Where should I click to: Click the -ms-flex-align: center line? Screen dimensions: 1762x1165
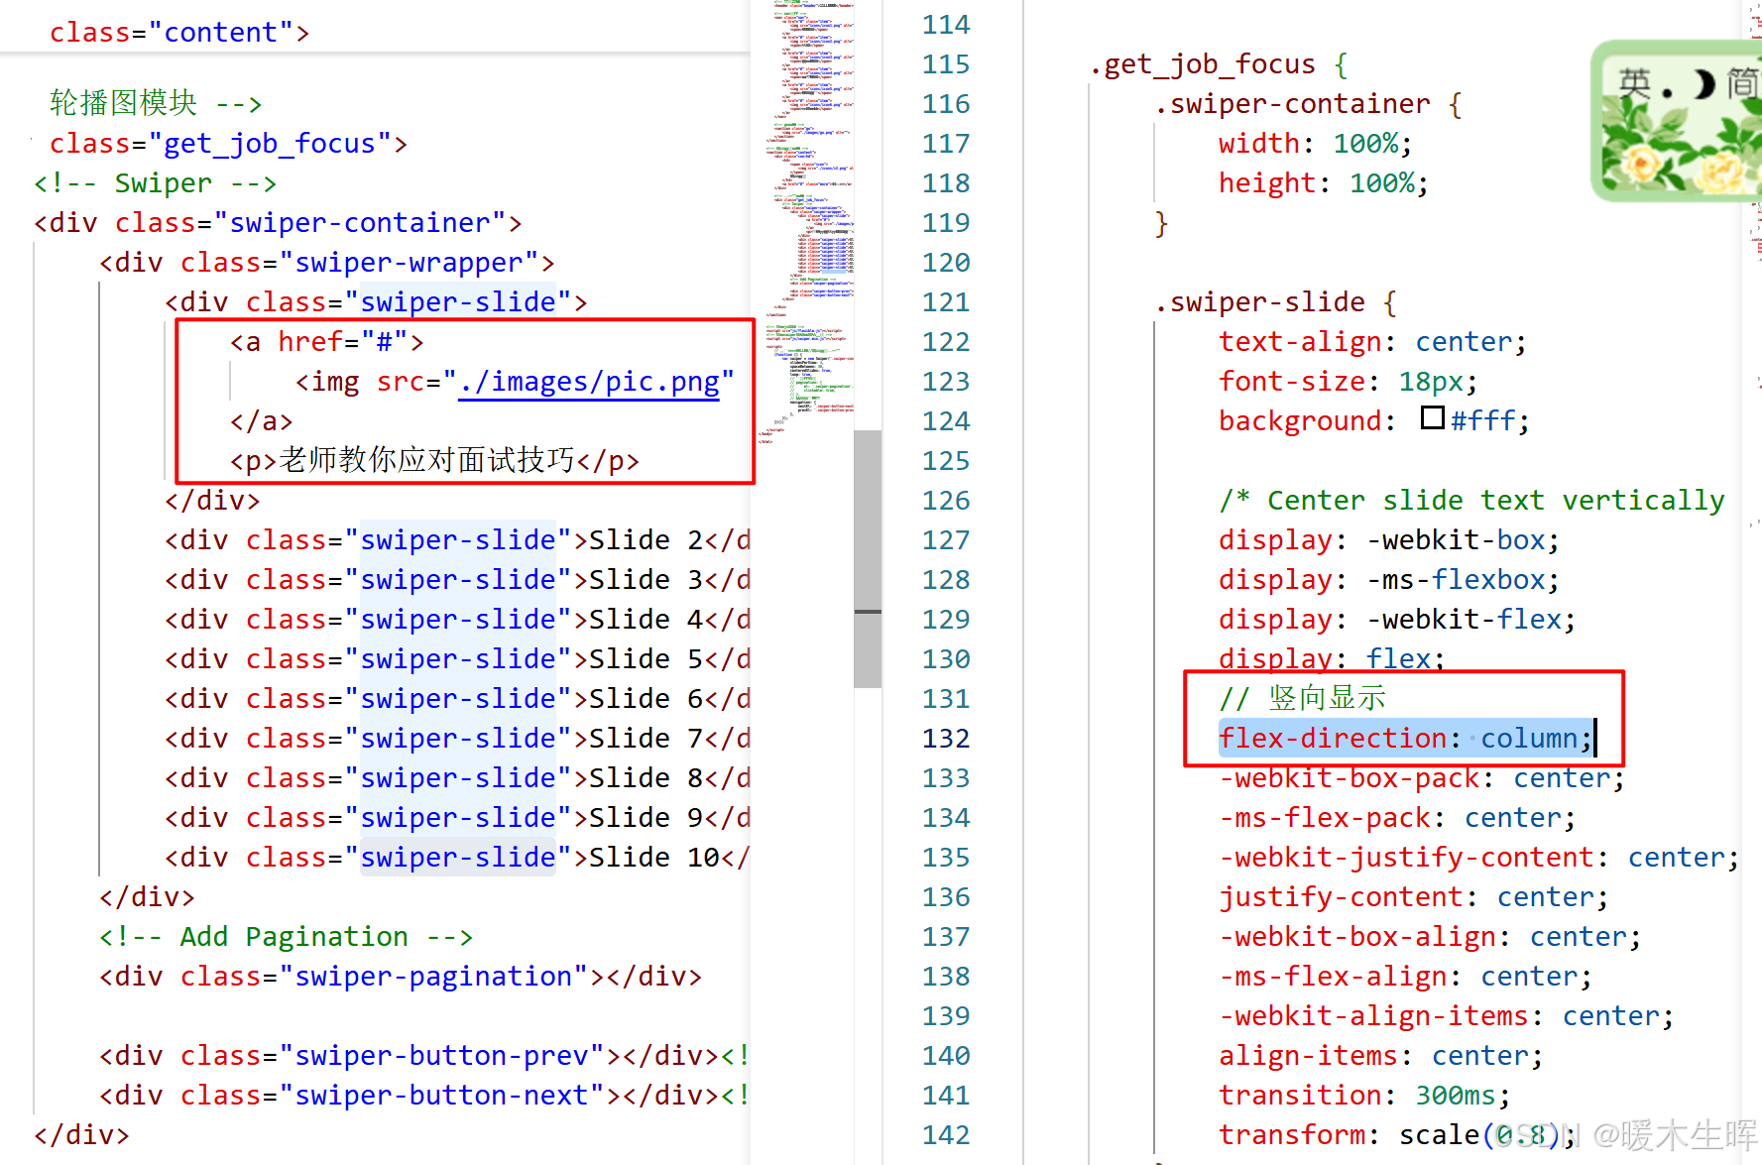click(1405, 977)
